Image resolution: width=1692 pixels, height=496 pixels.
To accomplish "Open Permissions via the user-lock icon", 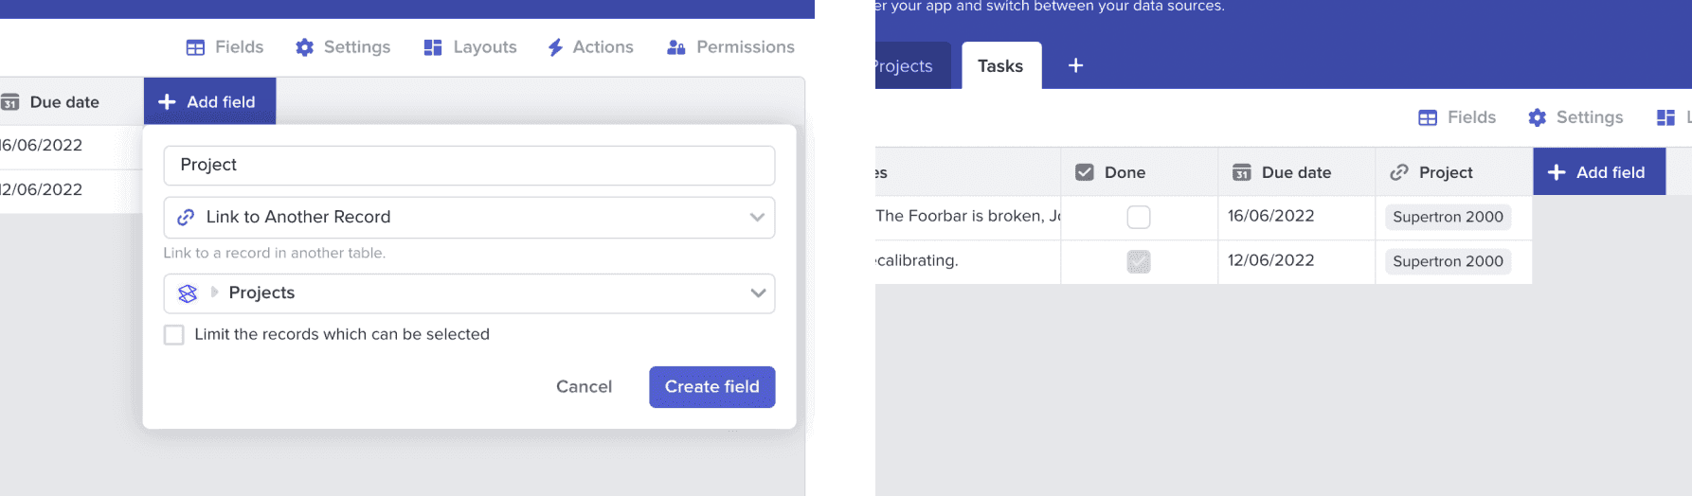I will 675,47.
